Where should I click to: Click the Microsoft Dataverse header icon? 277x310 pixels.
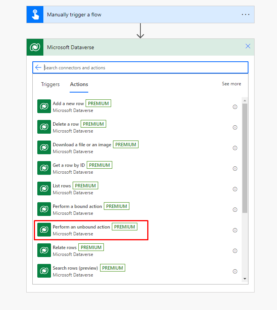(x=35, y=47)
